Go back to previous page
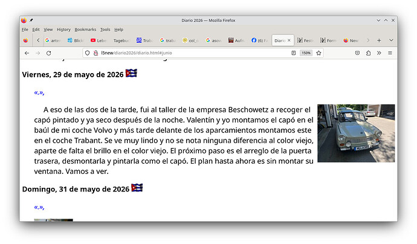417x244 pixels. pyautogui.click(x=27, y=53)
